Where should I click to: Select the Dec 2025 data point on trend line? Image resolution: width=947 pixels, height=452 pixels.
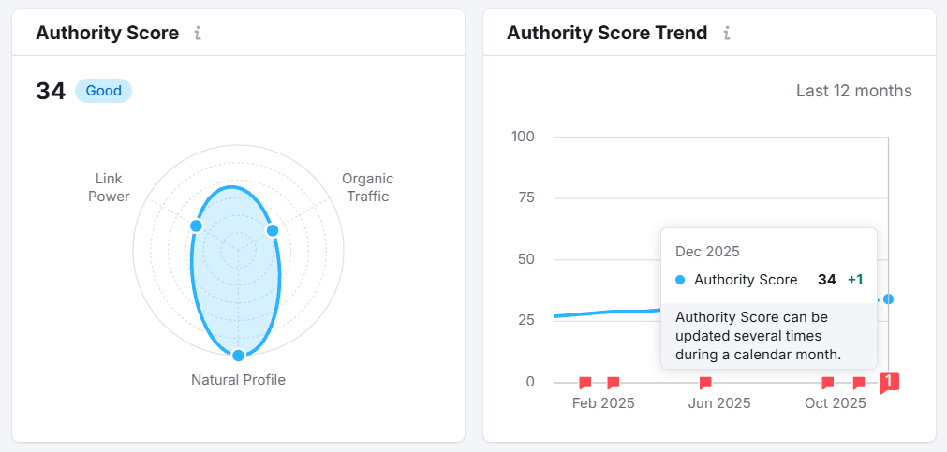888,299
